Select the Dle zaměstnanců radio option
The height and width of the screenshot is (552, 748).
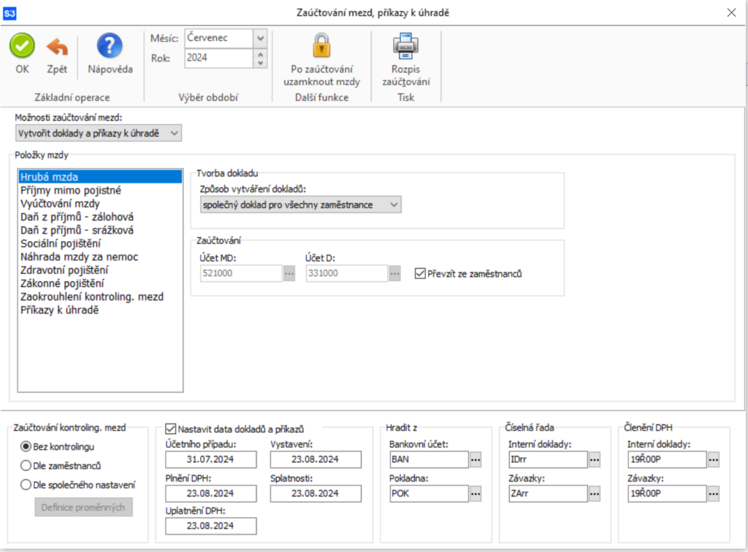26,465
